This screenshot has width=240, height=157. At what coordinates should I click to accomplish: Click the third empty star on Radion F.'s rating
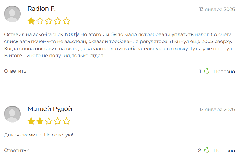49,21
